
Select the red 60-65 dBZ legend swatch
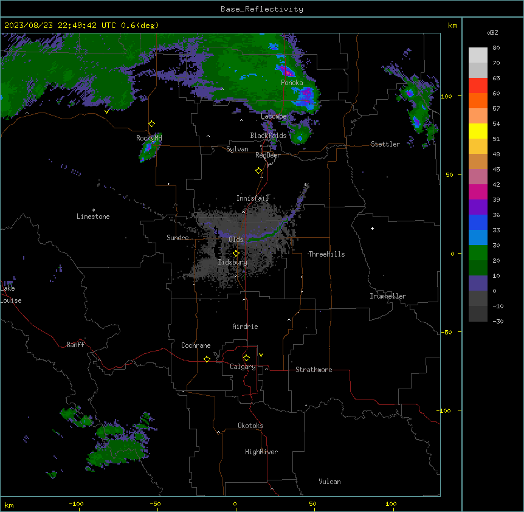click(x=478, y=85)
